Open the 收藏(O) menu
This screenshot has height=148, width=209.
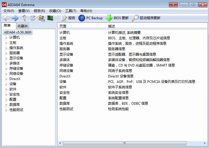[55, 11]
